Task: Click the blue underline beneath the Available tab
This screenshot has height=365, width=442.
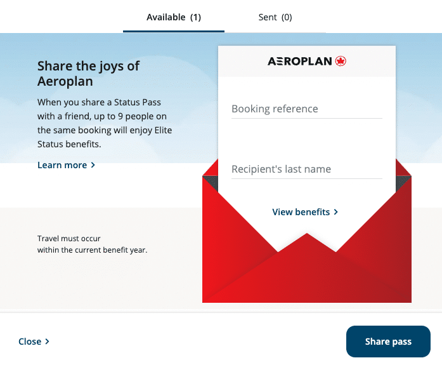Action: (173, 31)
